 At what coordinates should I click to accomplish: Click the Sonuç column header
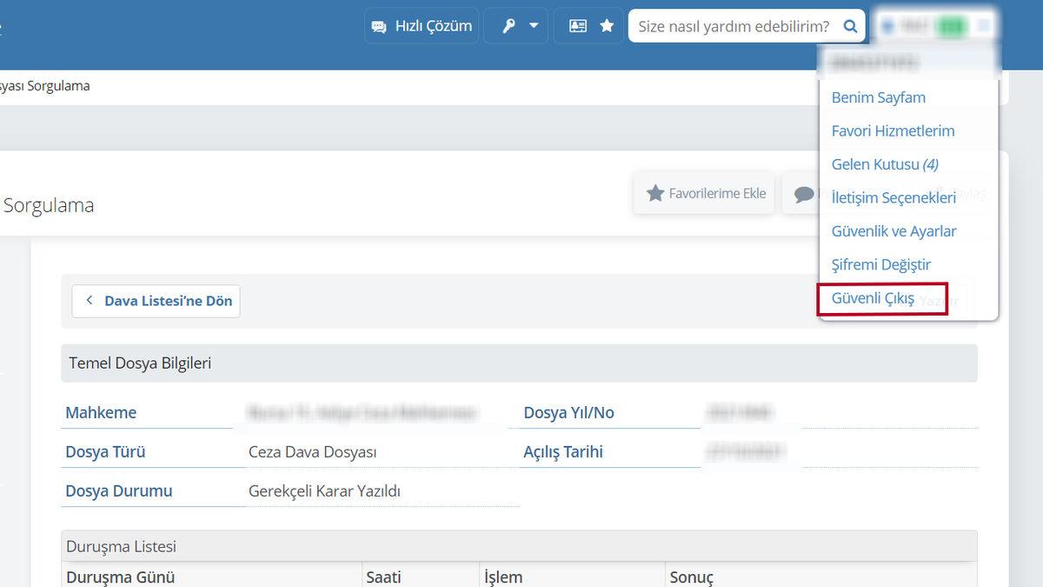(691, 577)
